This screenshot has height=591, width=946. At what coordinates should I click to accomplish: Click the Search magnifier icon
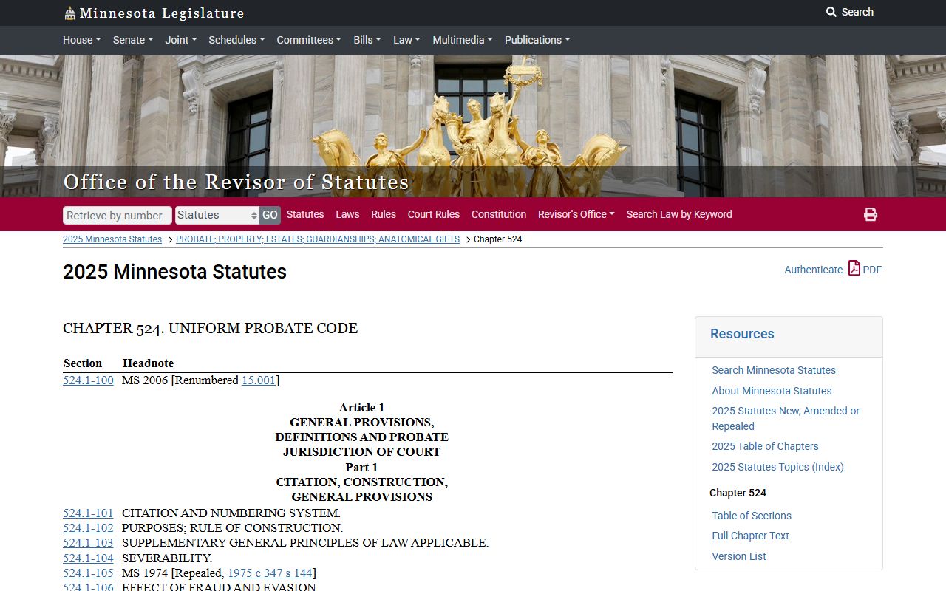(x=831, y=12)
